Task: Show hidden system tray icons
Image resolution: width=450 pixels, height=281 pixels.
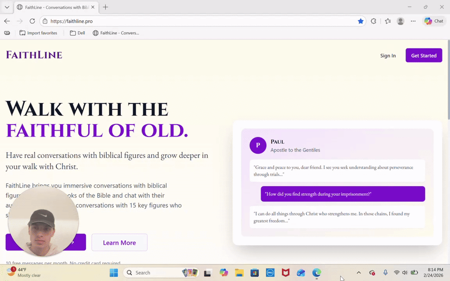Action: (x=359, y=273)
